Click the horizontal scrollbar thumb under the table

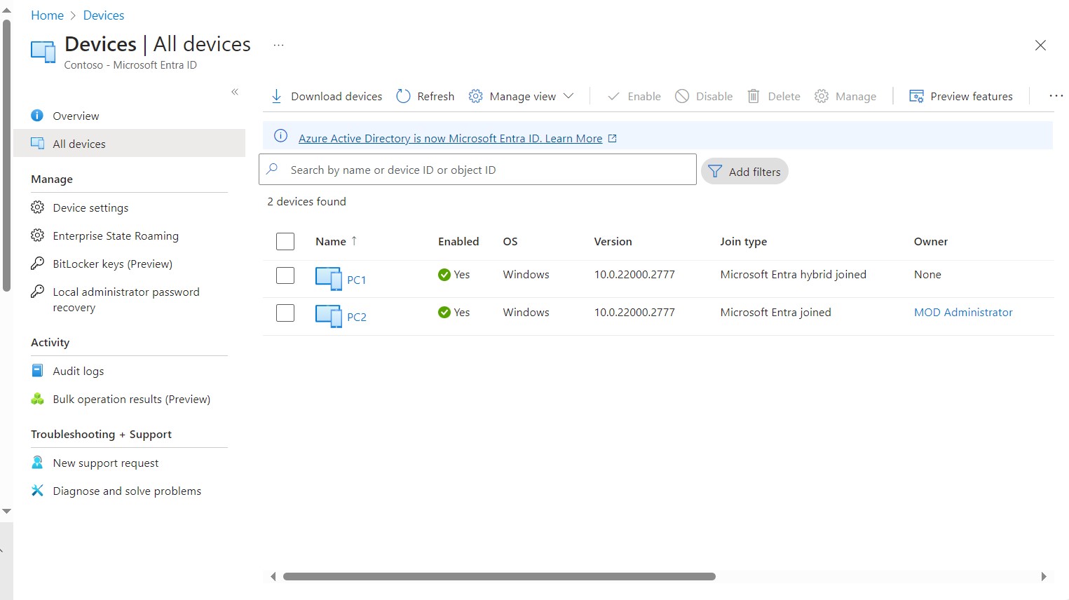pyautogui.click(x=499, y=576)
